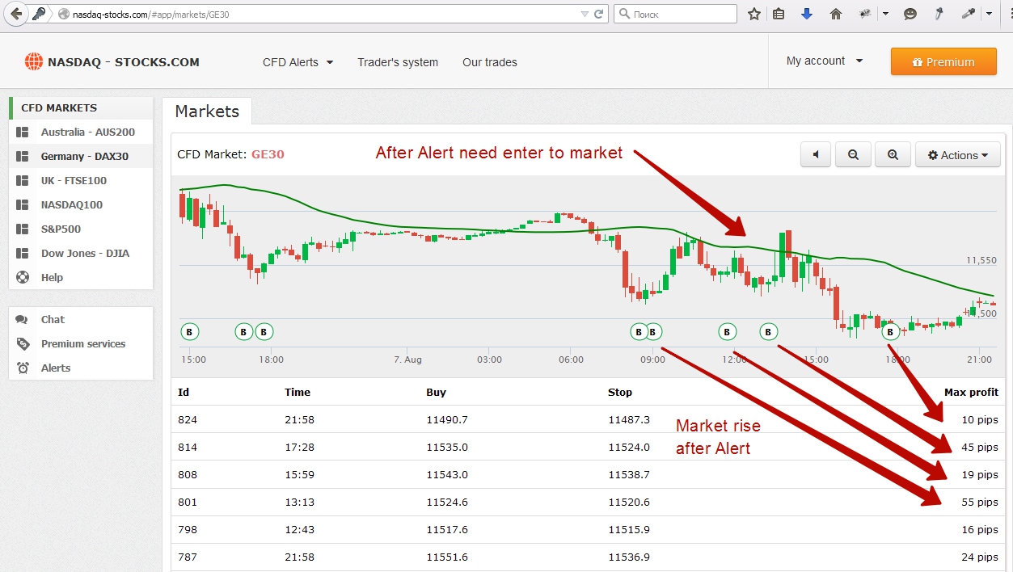1013x572 pixels.
Task: Open the Trader's system page
Action: coord(398,62)
